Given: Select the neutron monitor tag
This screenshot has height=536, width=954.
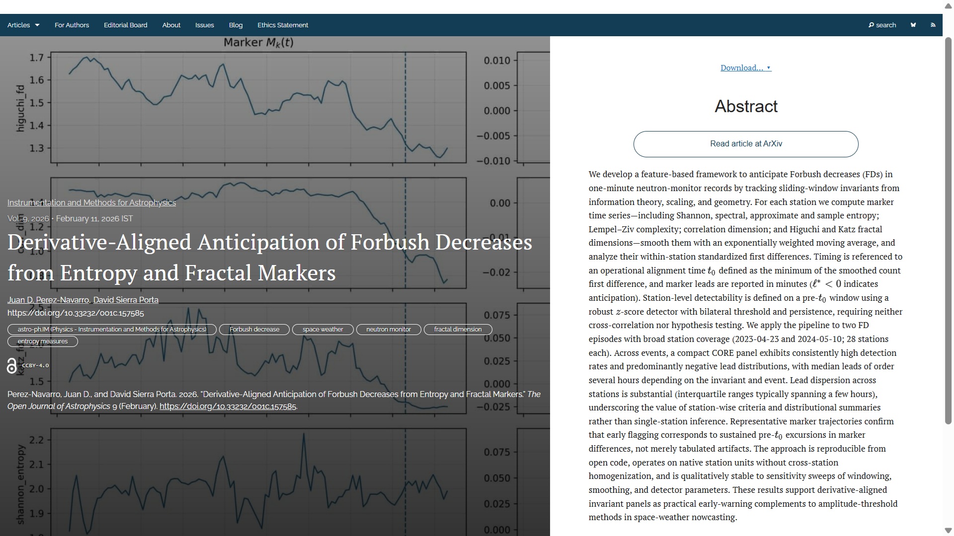Looking at the screenshot, I should coord(388,330).
